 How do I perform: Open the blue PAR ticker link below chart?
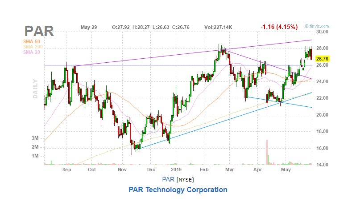[x=168, y=179]
